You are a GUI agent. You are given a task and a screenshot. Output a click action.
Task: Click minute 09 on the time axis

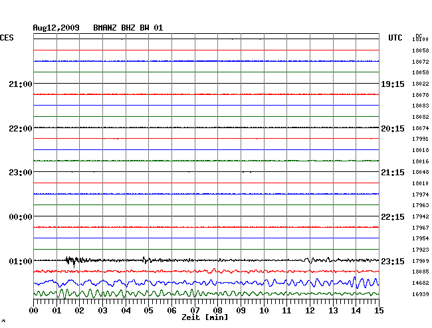(241, 311)
